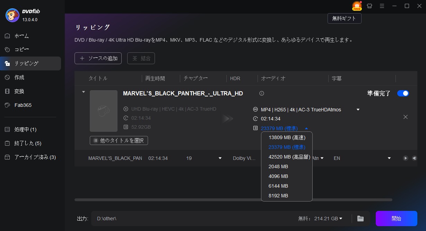The width and height of the screenshot is (426, 231).
Task: Click the 無料ギフト tooltip label
Action: point(344,18)
